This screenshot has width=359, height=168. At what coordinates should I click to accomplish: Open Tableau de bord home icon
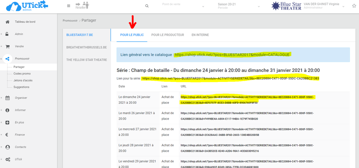coord(8,22)
